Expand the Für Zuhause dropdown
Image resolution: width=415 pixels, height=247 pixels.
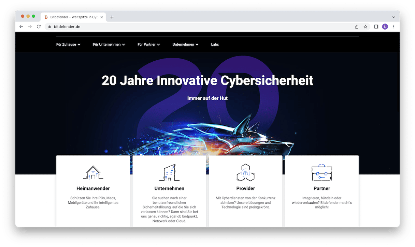click(68, 44)
